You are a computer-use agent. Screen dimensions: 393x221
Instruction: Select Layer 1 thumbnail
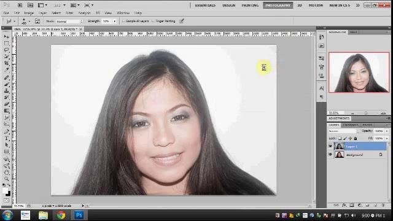pyautogui.click(x=339, y=146)
